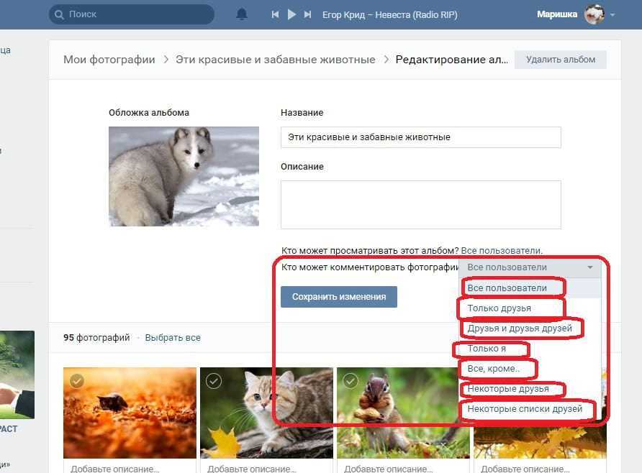The width and height of the screenshot is (642, 473).
Task: Click the album name input field
Action: [420, 137]
